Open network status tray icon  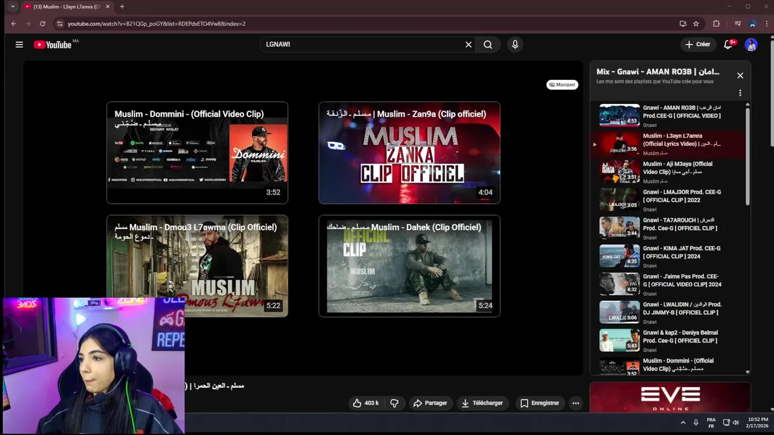point(727,423)
